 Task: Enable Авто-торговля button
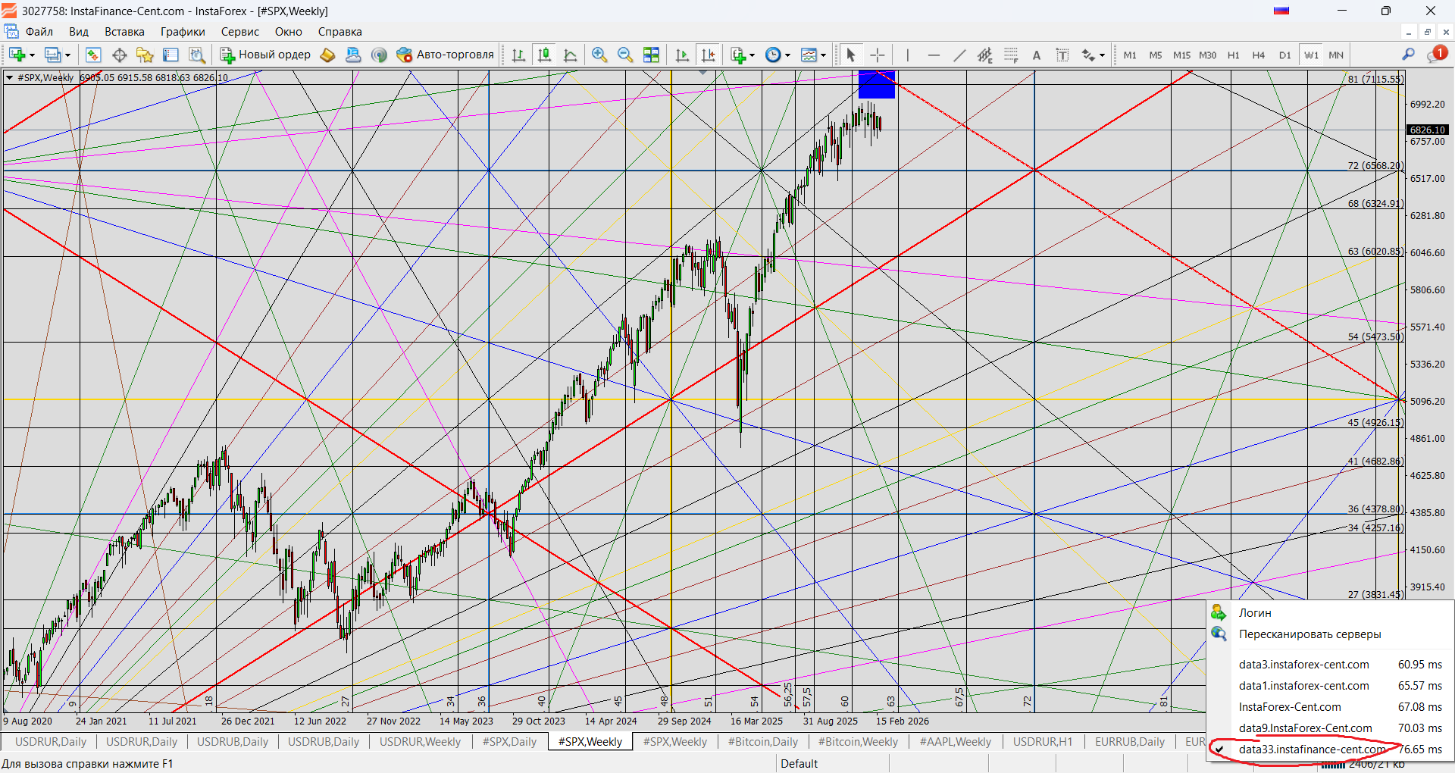pos(445,55)
